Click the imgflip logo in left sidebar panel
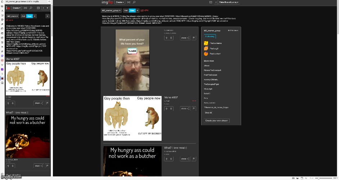Screen dimensions: 339x180 (x=8, y=8)
